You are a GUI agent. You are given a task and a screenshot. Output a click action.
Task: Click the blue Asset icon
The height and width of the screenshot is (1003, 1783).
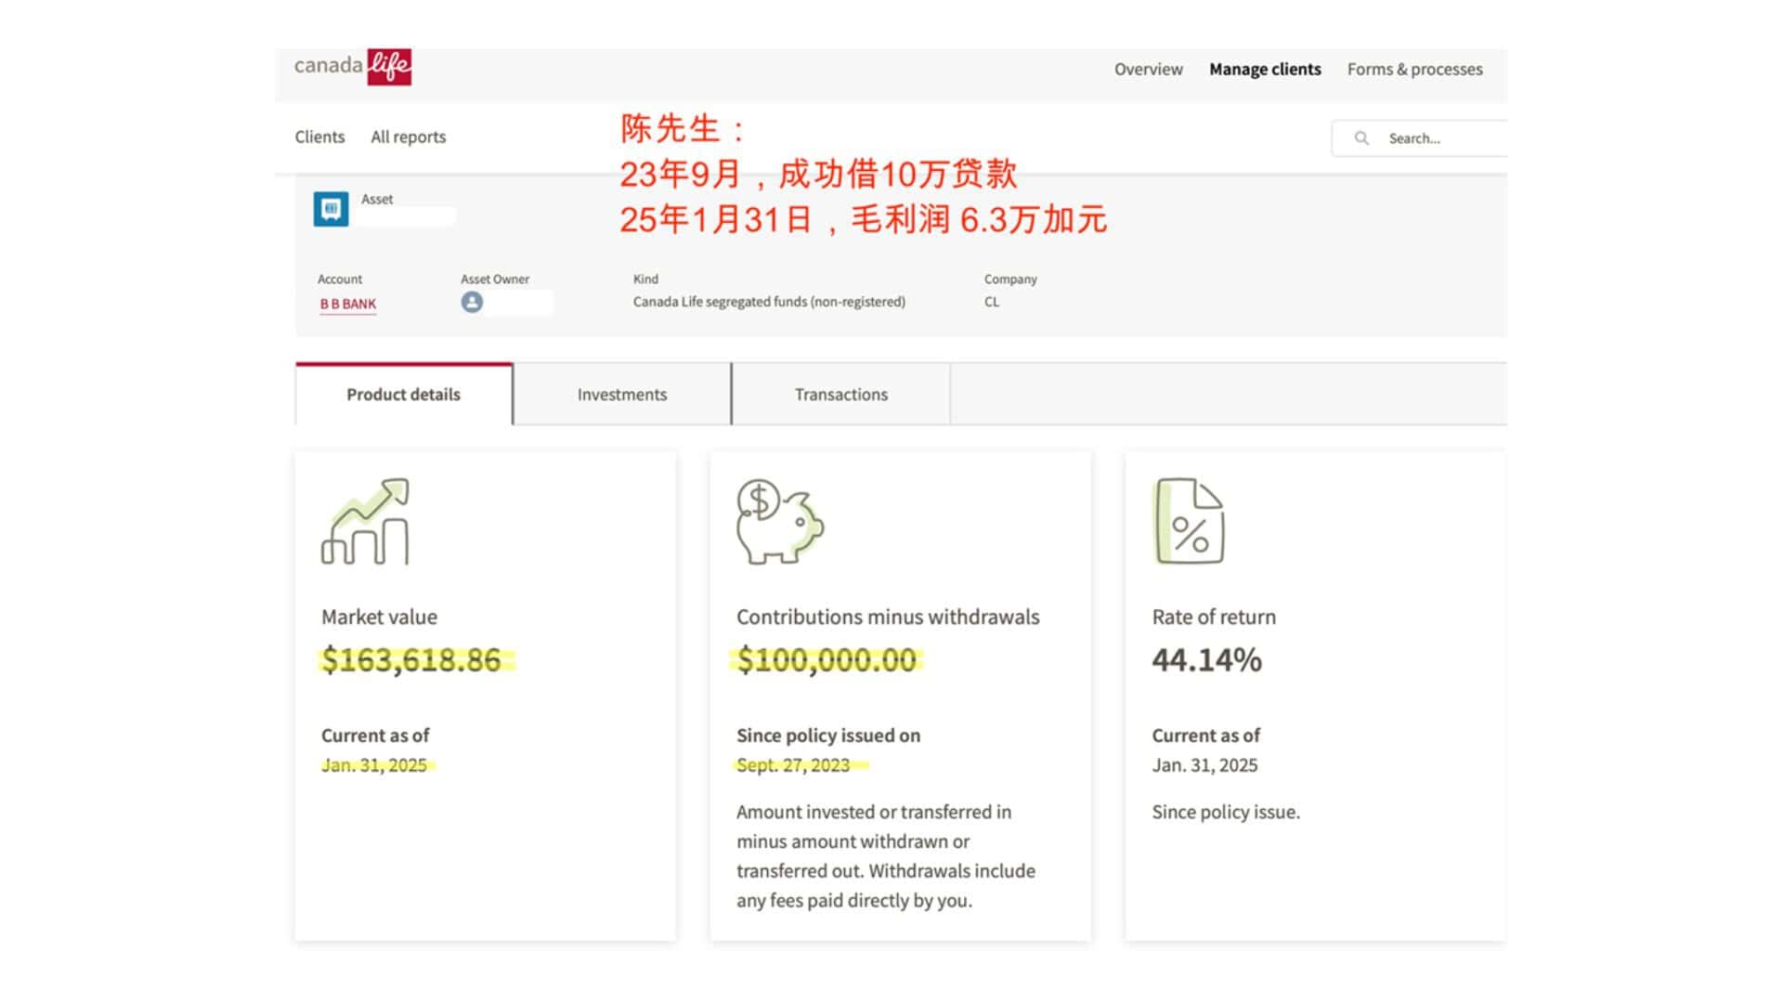331,209
